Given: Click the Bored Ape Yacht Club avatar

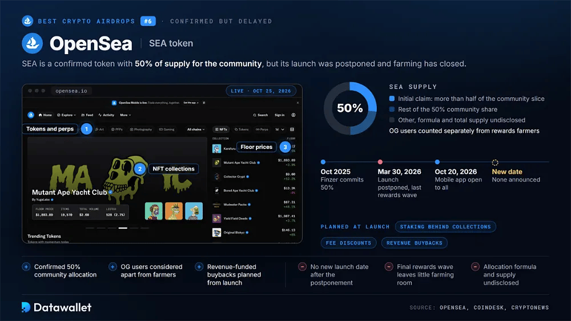Looking at the screenshot, I should click(x=216, y=190).
